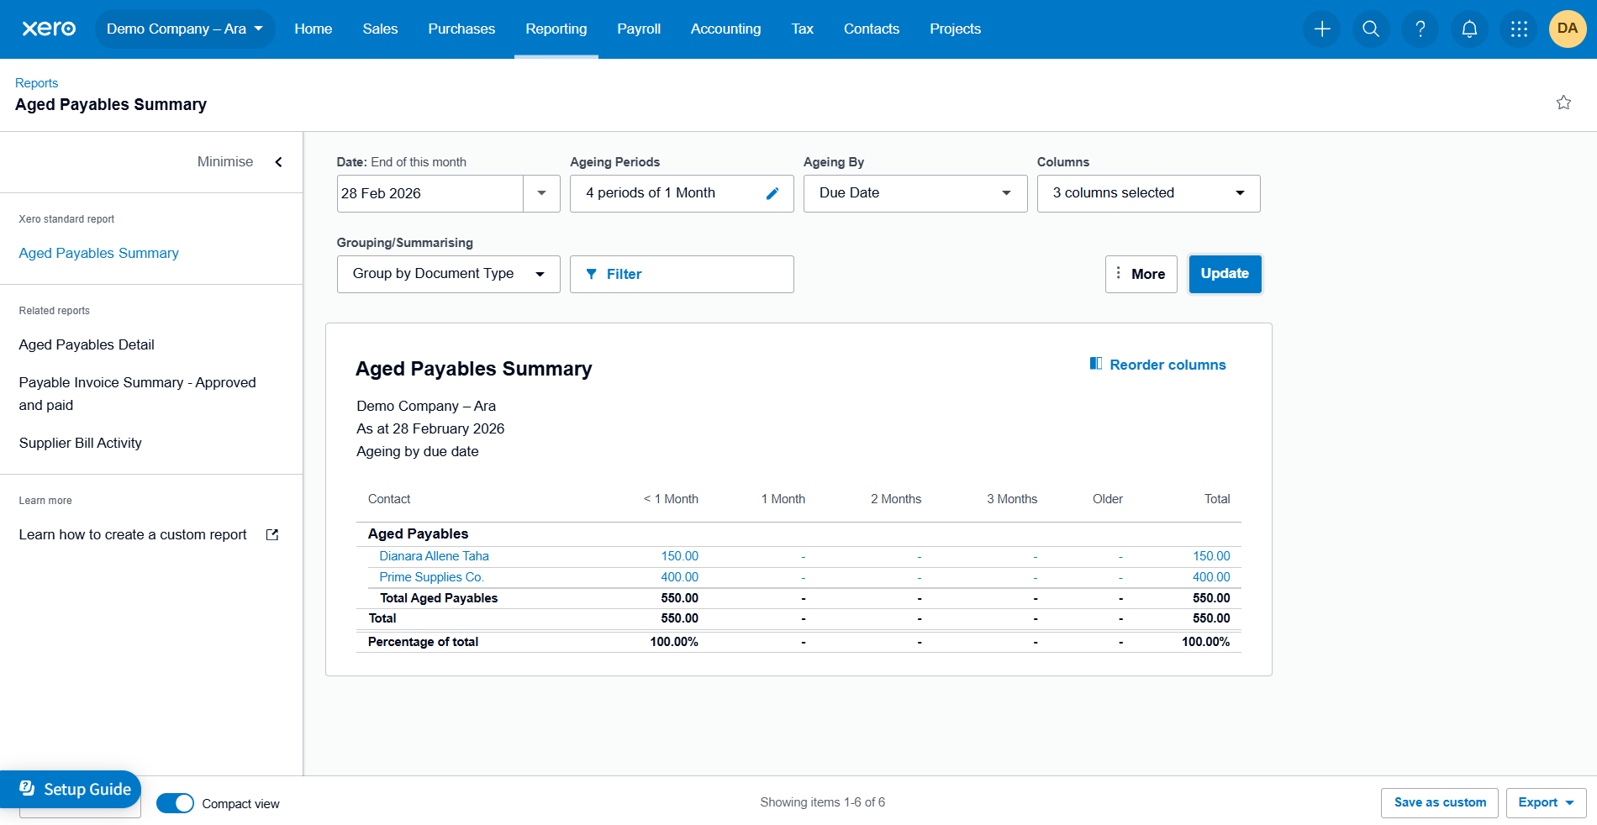Click the 28 Feb 2026 date field

pos(430,193)
